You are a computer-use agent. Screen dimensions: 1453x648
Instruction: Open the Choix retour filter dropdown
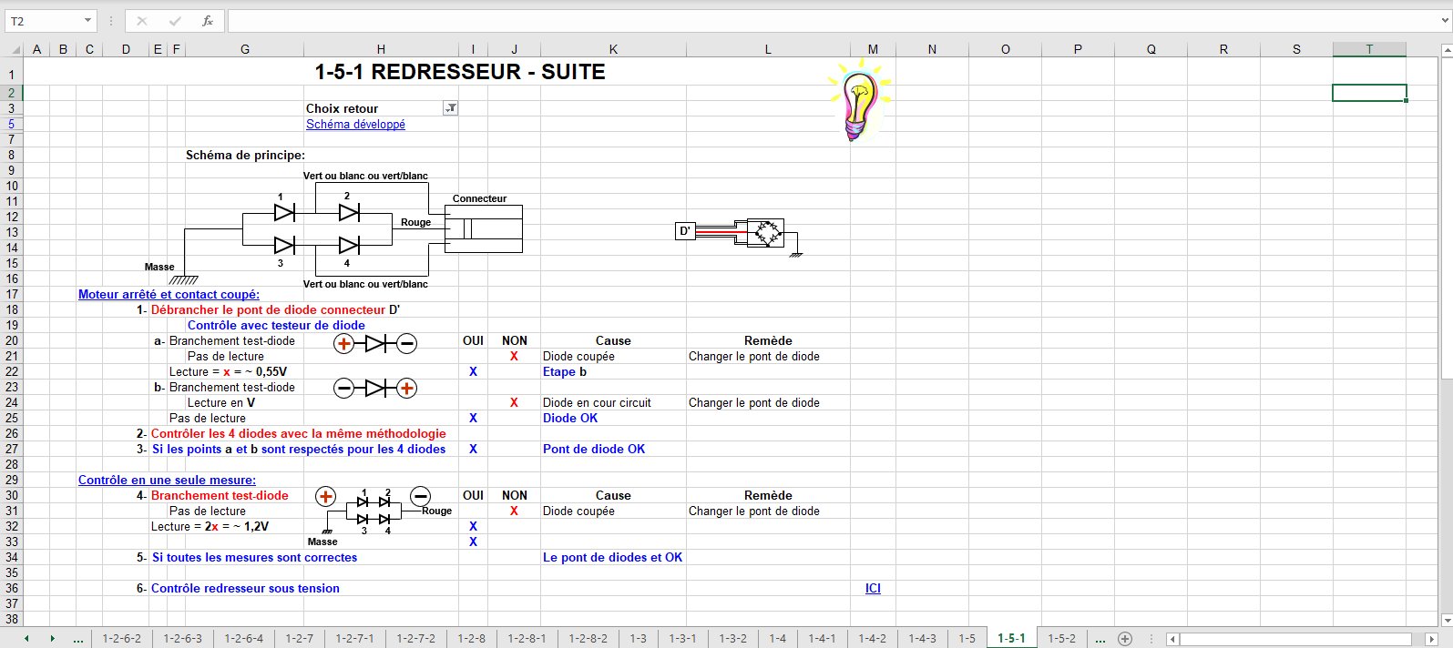coord(450,108)
